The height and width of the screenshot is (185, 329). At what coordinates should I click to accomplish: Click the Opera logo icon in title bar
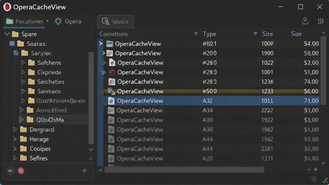(x=7, y=7)
